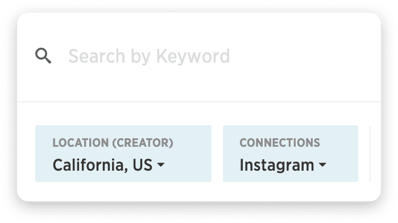Click the CONNECTIONS label text

pyautogui.click(x=280, y=143)
